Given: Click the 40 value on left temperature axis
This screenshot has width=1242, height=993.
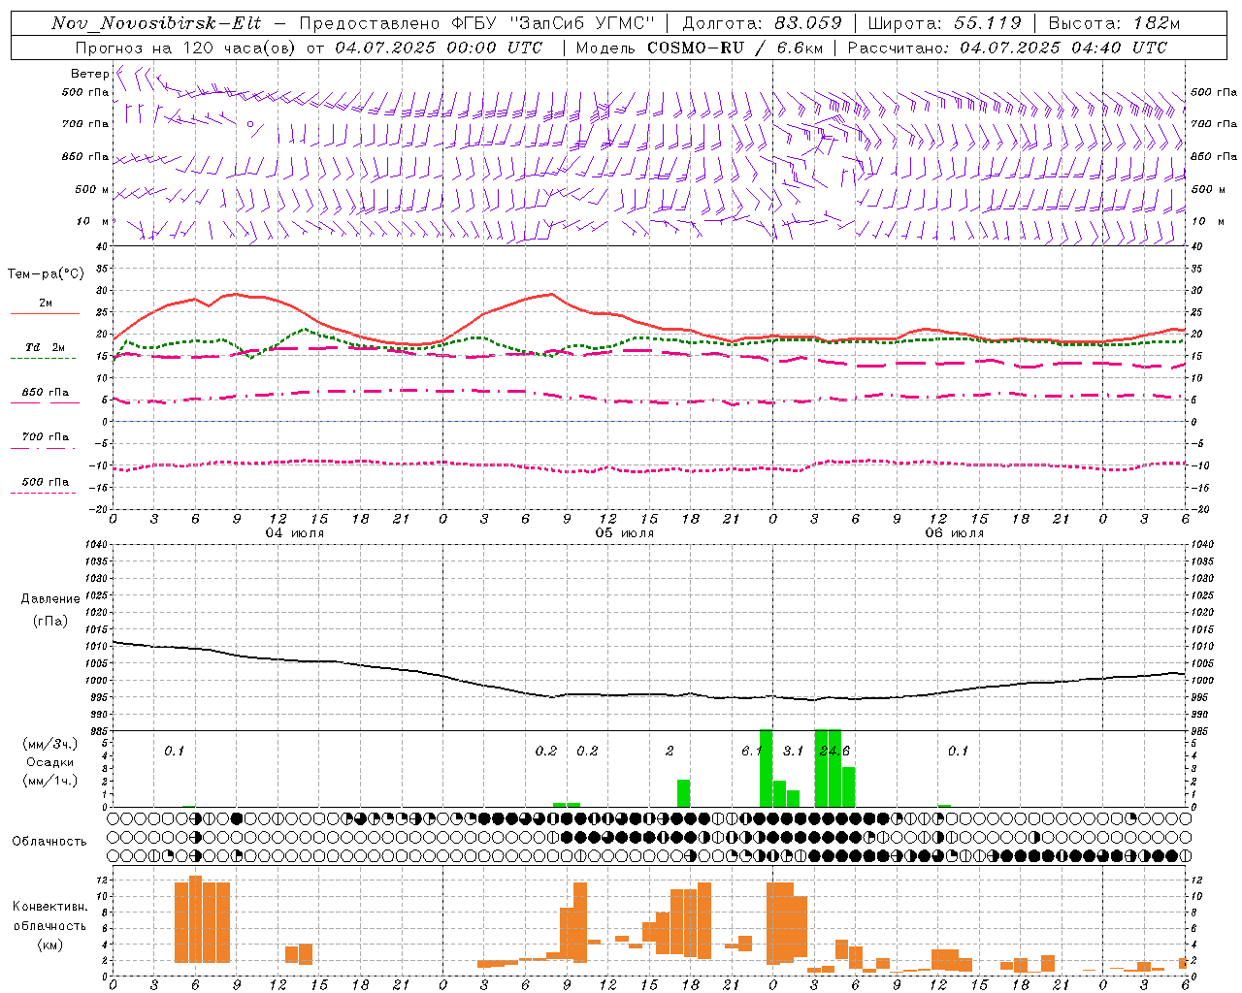Looking at the screenshot, I should pos(102,246).
